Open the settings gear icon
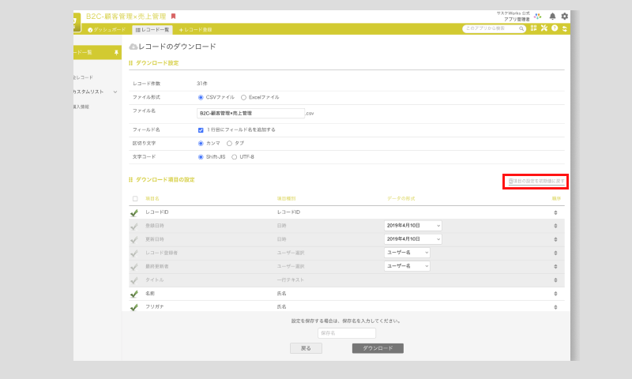This screenshot has width=632, height=379. point(564,16)
